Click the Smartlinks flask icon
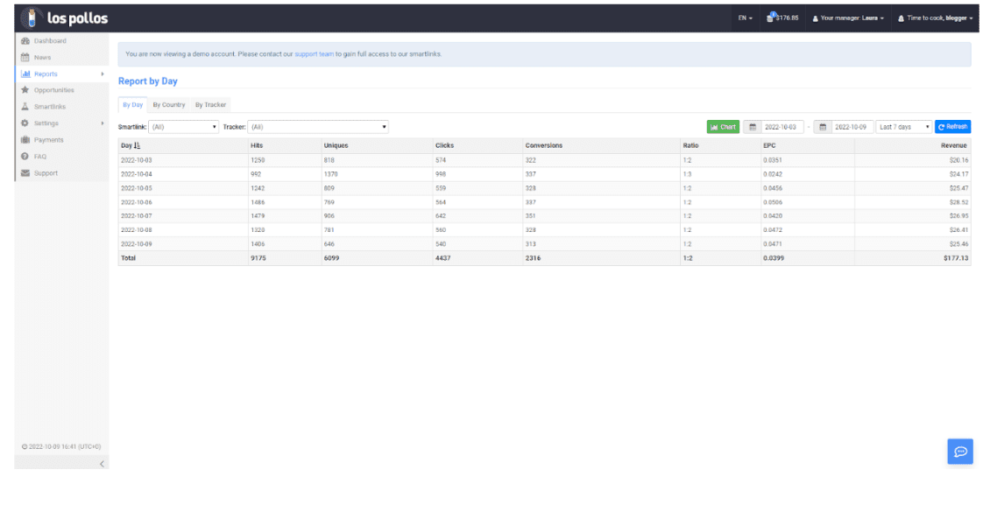This screenshot has height=505, width=997. coord(25,107)
